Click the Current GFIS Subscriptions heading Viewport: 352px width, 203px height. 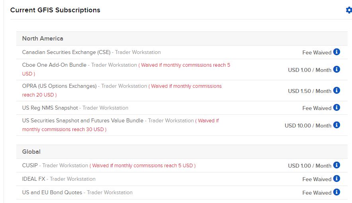point(55,10)
